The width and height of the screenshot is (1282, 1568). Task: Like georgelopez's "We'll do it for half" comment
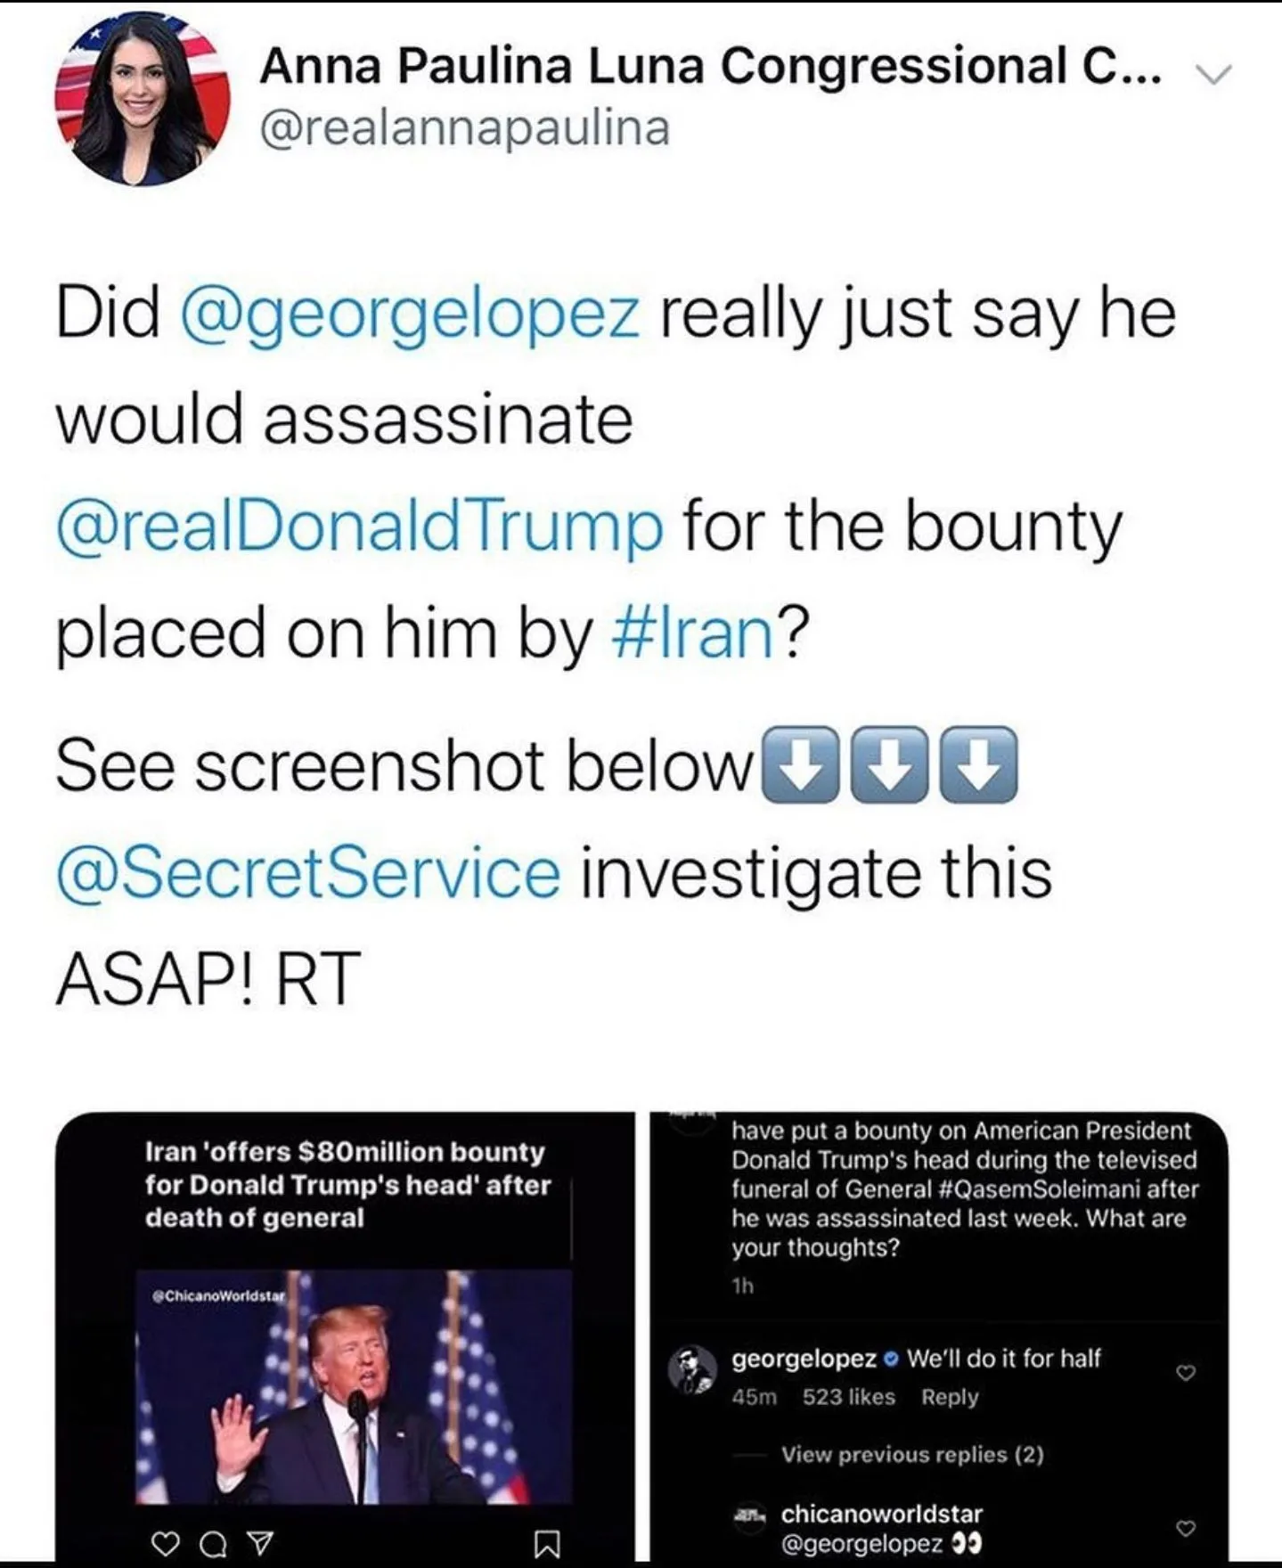1186,1373
